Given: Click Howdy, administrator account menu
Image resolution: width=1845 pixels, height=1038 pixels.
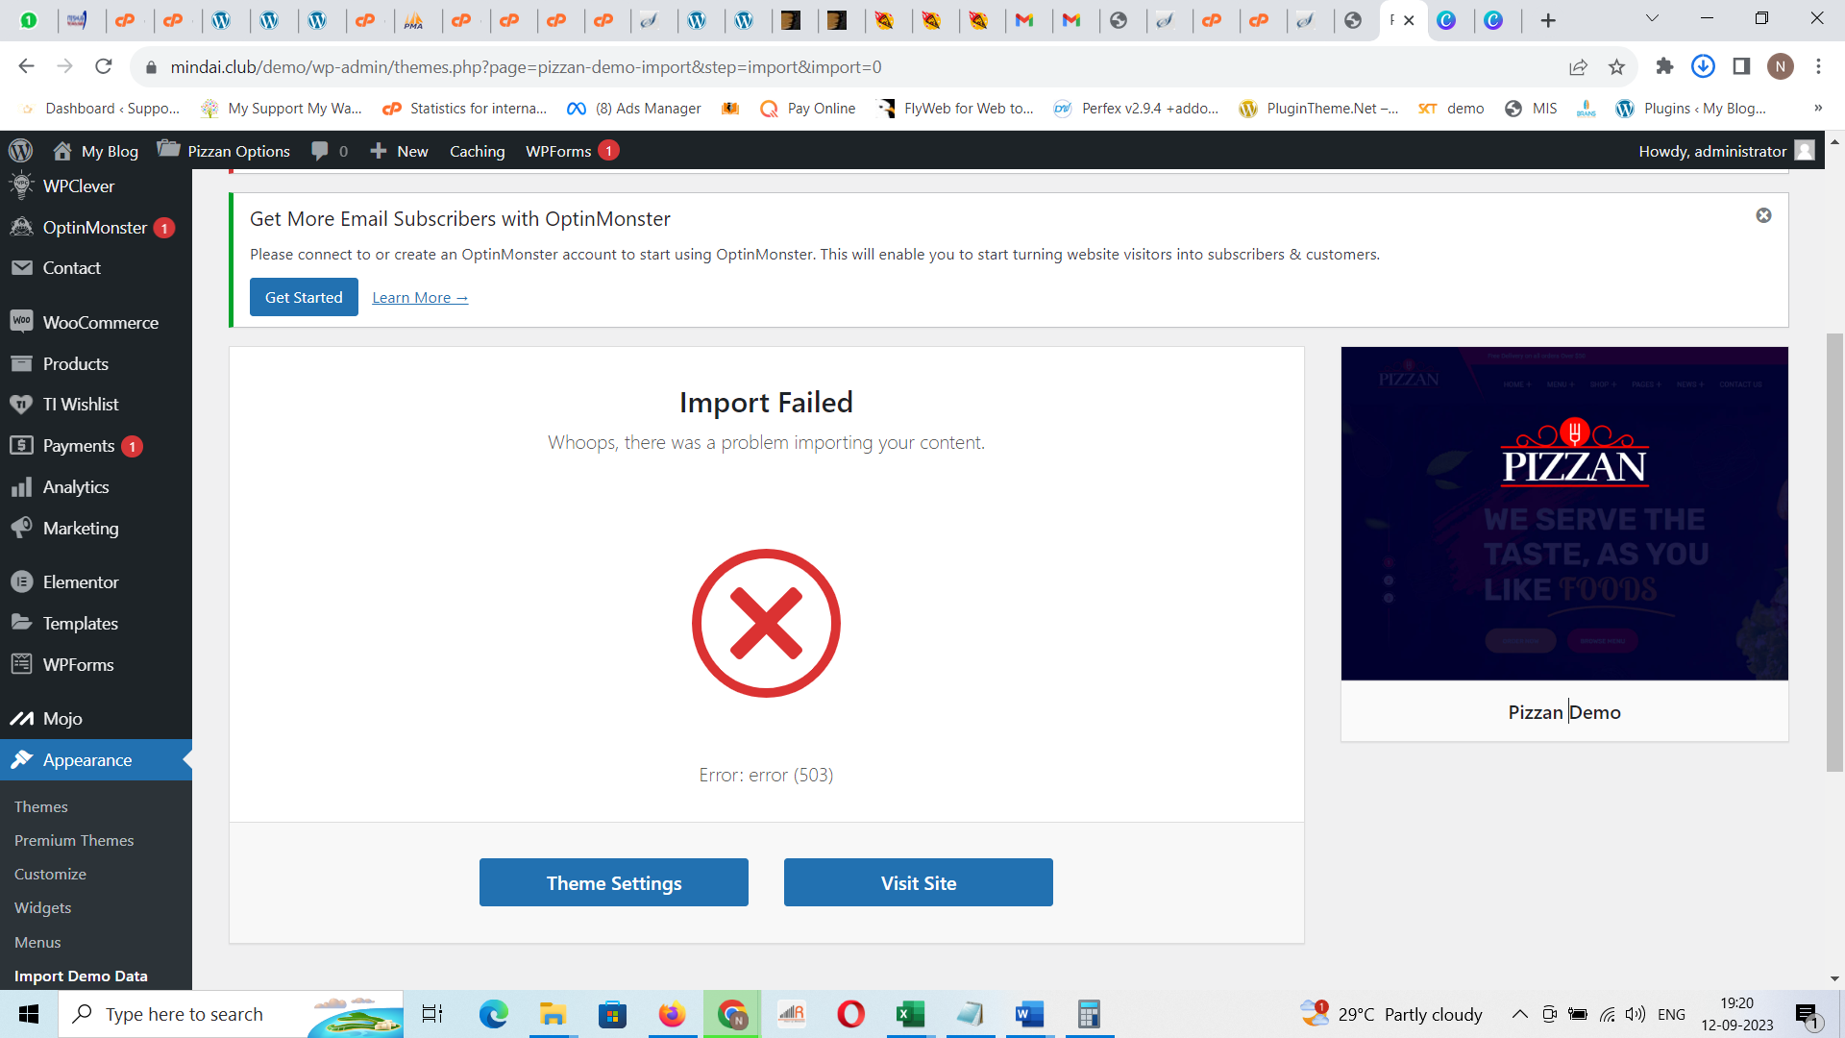Looking at the screenshot, I should coord(1726,151).
